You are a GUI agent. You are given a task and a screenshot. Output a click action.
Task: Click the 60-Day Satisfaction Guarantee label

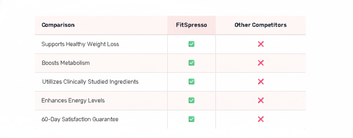[x=80, y=119]
